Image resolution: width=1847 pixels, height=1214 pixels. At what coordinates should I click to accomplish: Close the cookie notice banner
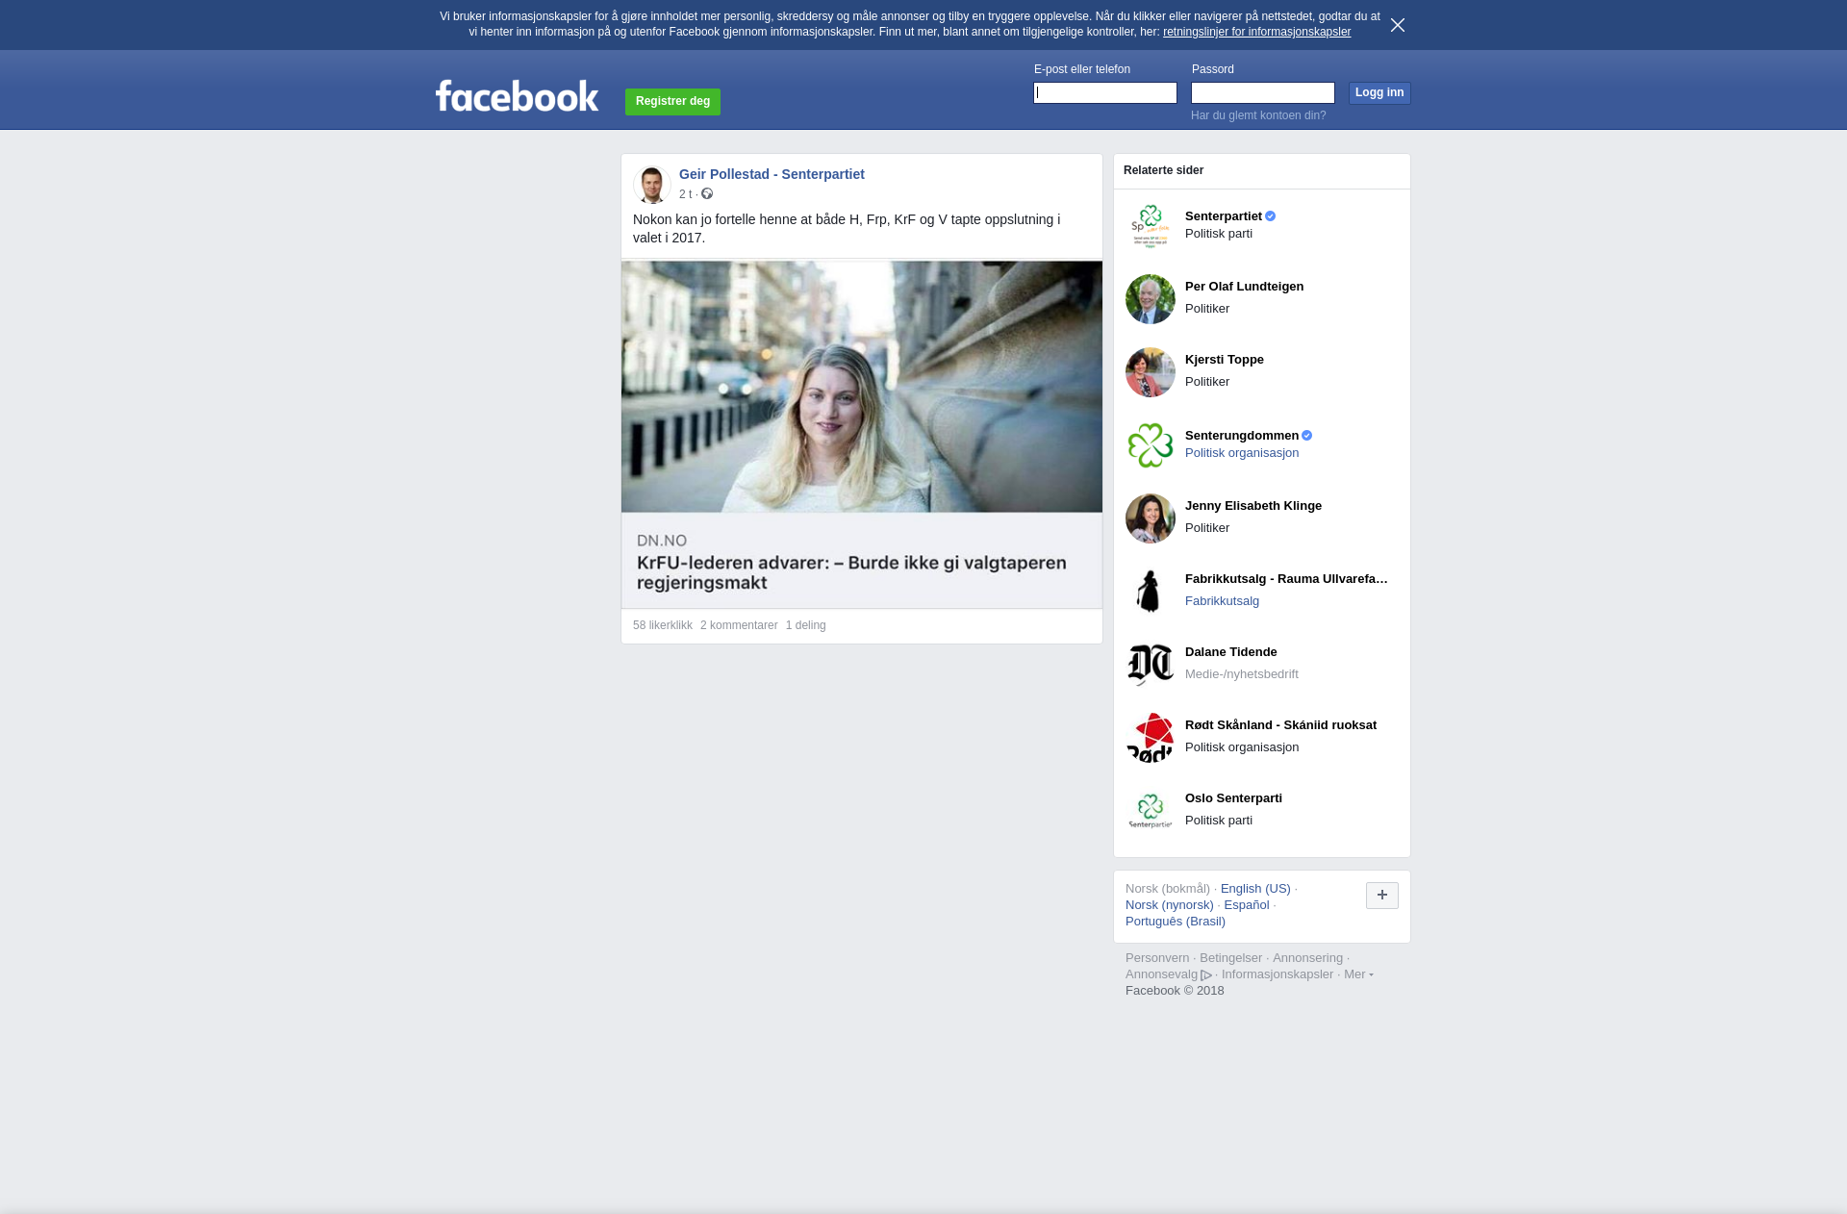(1398, 25)
